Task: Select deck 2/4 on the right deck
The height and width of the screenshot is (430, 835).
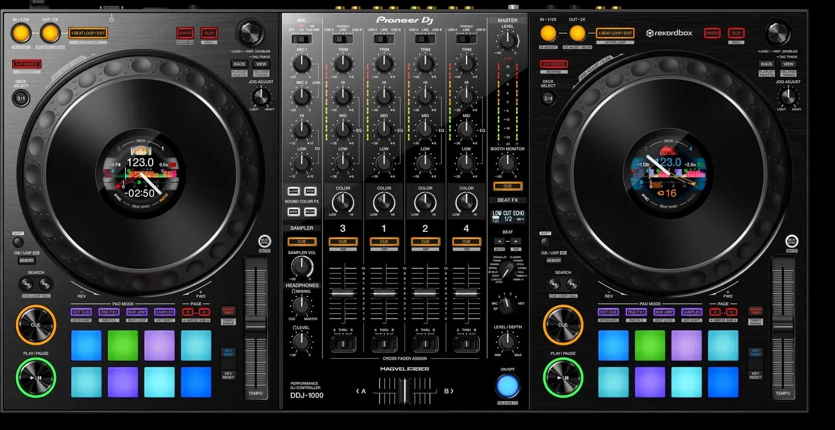Action: pyautogui.click(x=548, y=98)
